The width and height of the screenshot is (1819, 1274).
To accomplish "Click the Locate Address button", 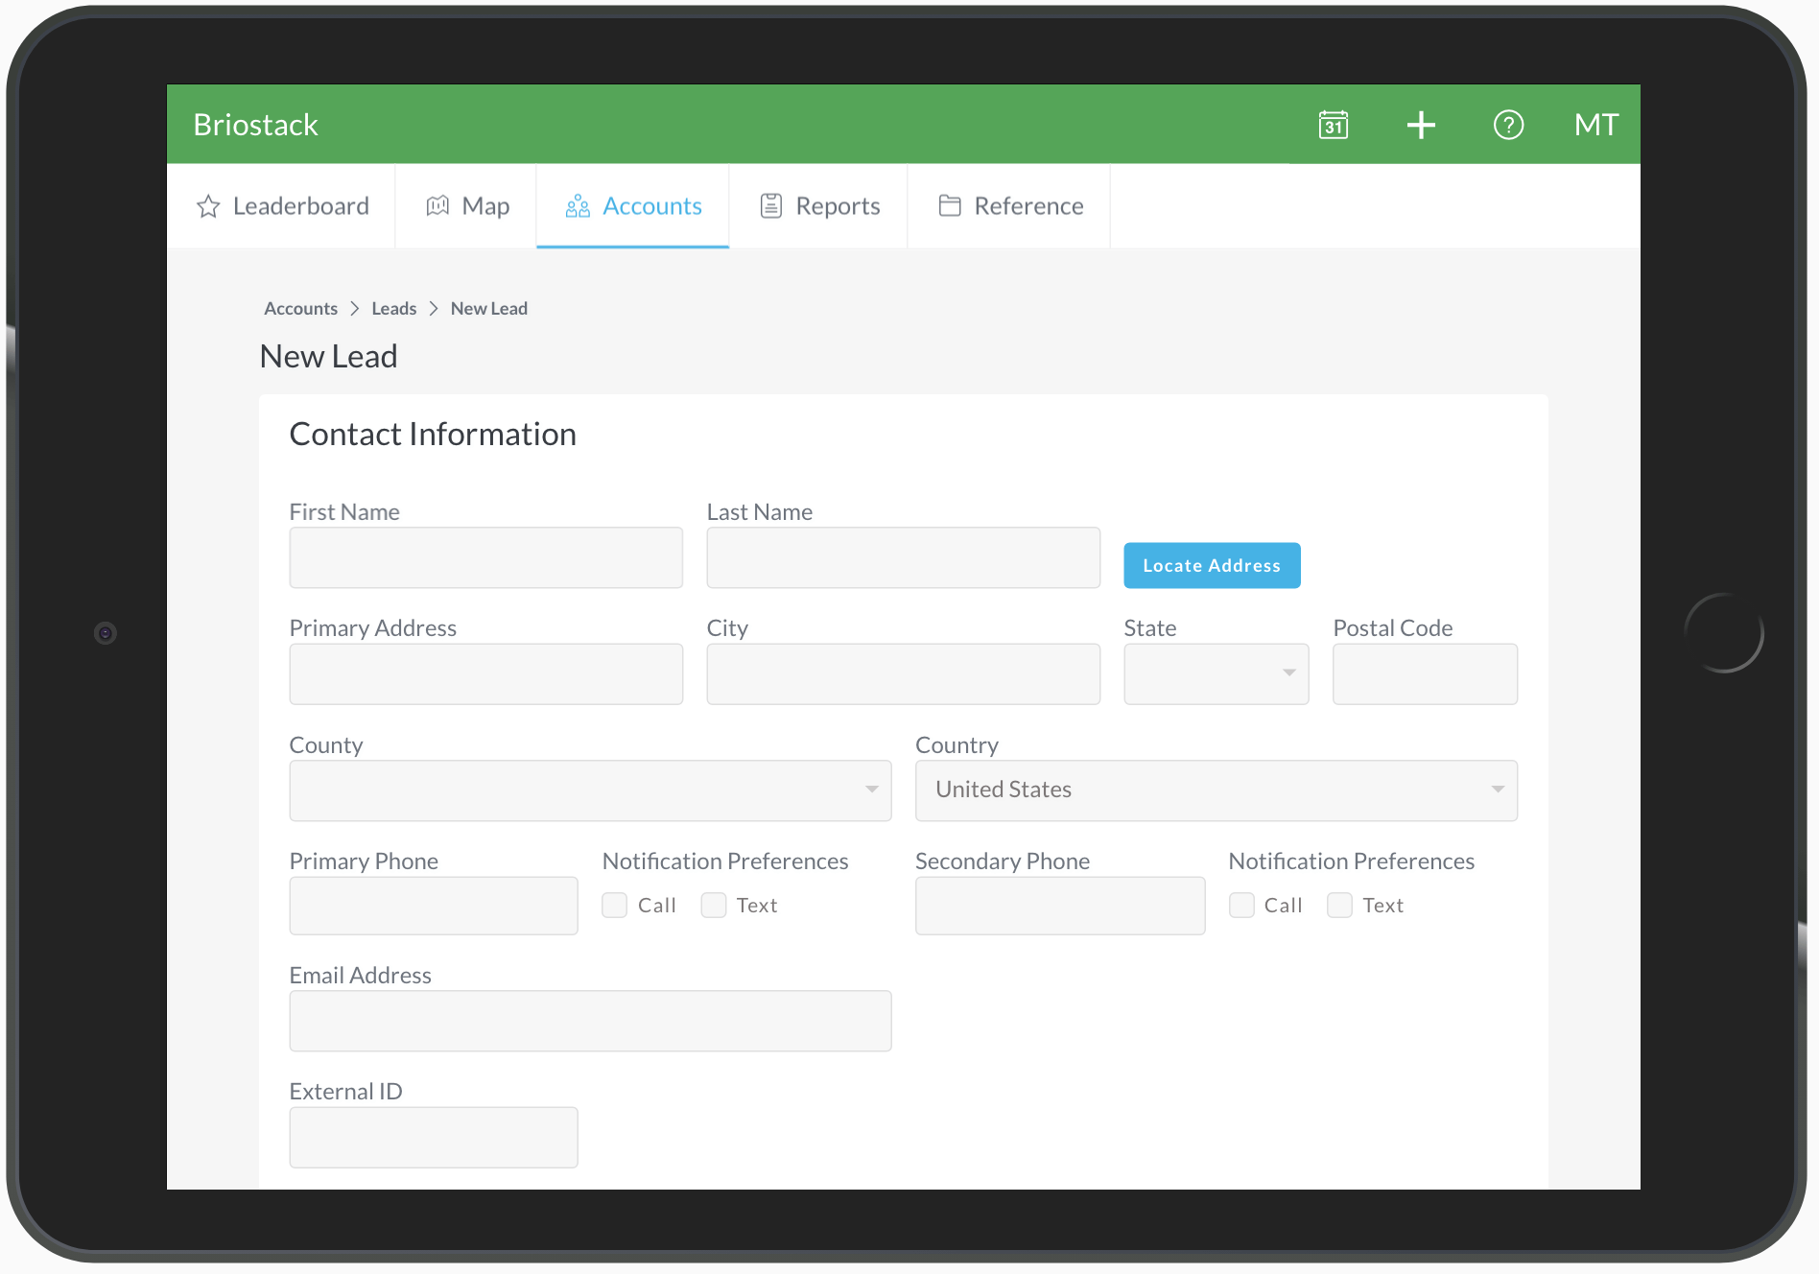I will pyautogui.click(x=1212, y=565).
